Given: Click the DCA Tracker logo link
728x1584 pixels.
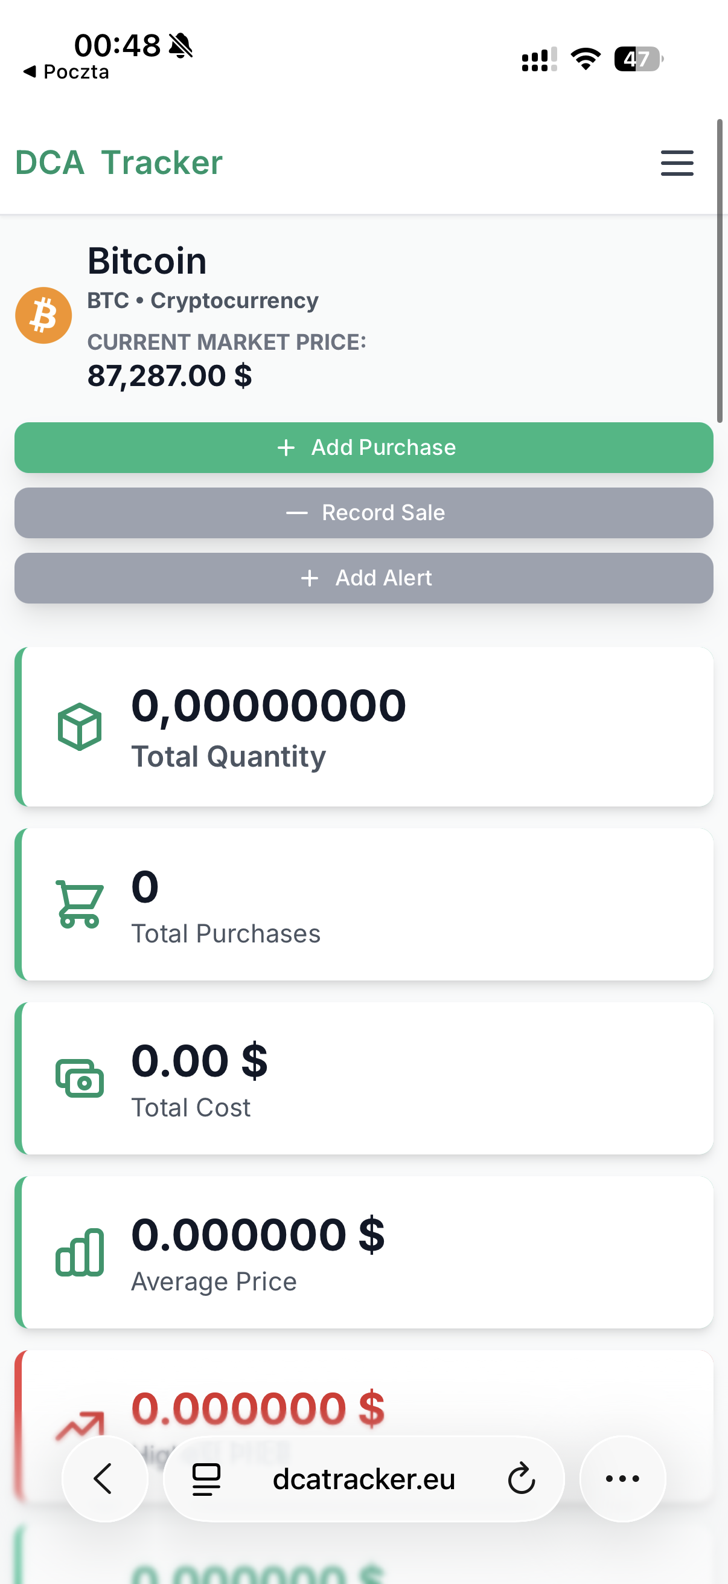Looking at the screenshot, I should 118,163.
